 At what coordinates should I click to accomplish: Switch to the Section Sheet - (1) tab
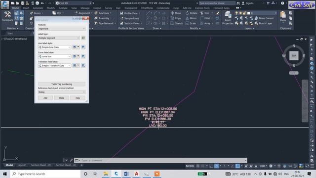click(41, 165)
